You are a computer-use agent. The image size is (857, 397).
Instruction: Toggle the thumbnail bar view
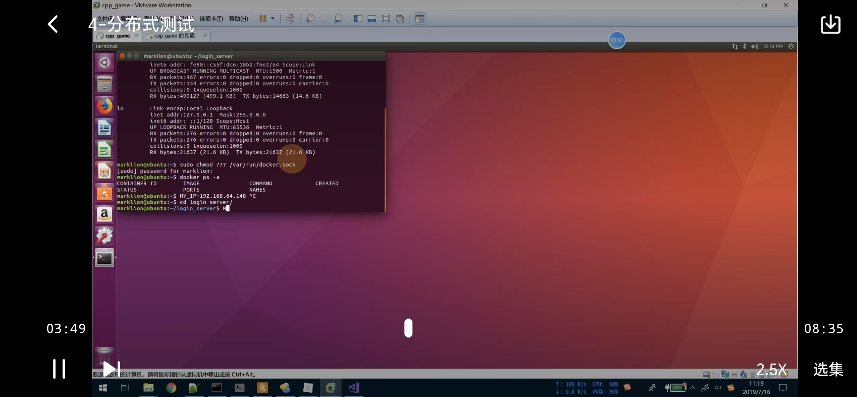372,19
